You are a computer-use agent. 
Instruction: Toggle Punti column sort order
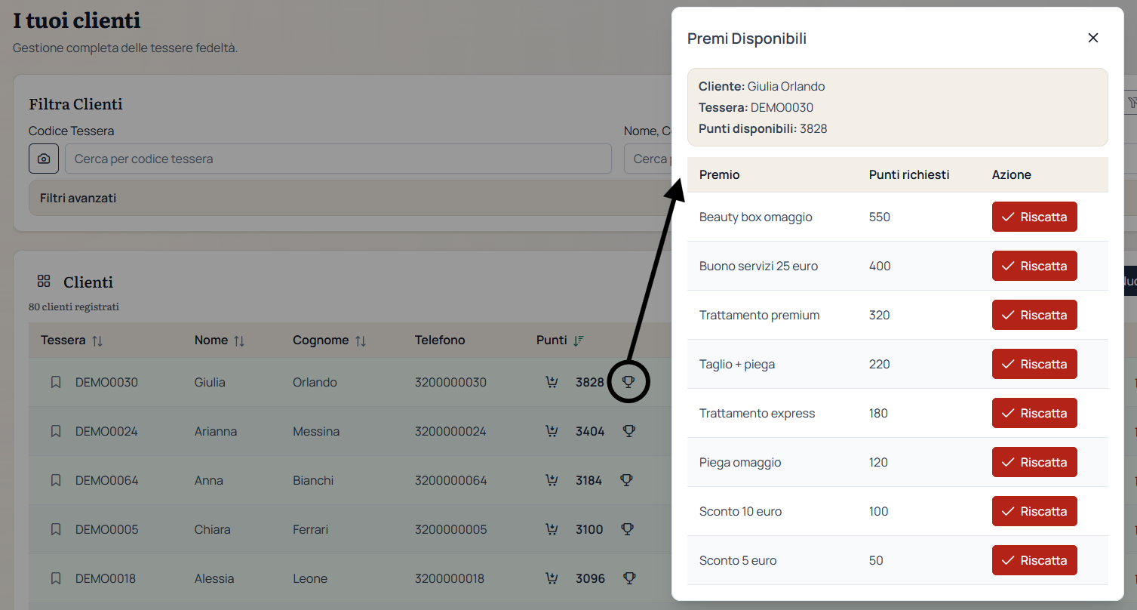(579, 341)
